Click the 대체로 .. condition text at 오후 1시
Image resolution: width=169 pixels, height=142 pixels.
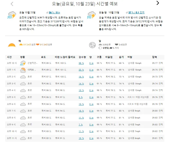tap(32, 70)
